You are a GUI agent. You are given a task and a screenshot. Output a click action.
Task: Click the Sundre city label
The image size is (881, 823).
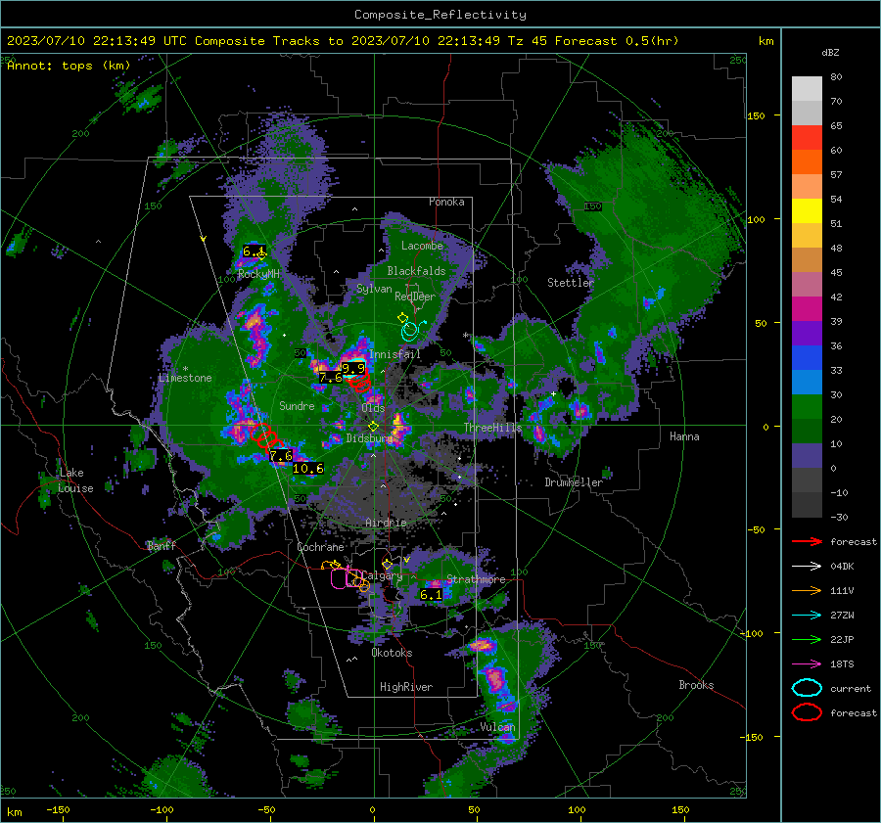[x=297, y=405]
